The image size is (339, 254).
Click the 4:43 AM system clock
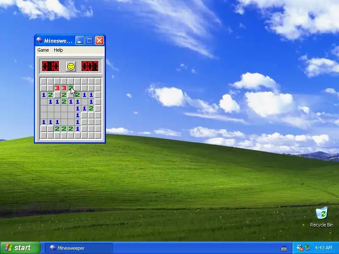click(323, 248)
